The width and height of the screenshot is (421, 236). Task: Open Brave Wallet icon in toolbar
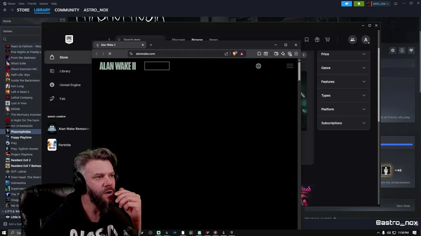(276, 54)
